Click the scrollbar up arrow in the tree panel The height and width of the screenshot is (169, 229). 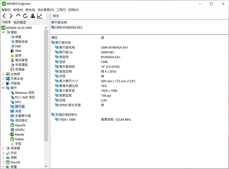point(46,28)
